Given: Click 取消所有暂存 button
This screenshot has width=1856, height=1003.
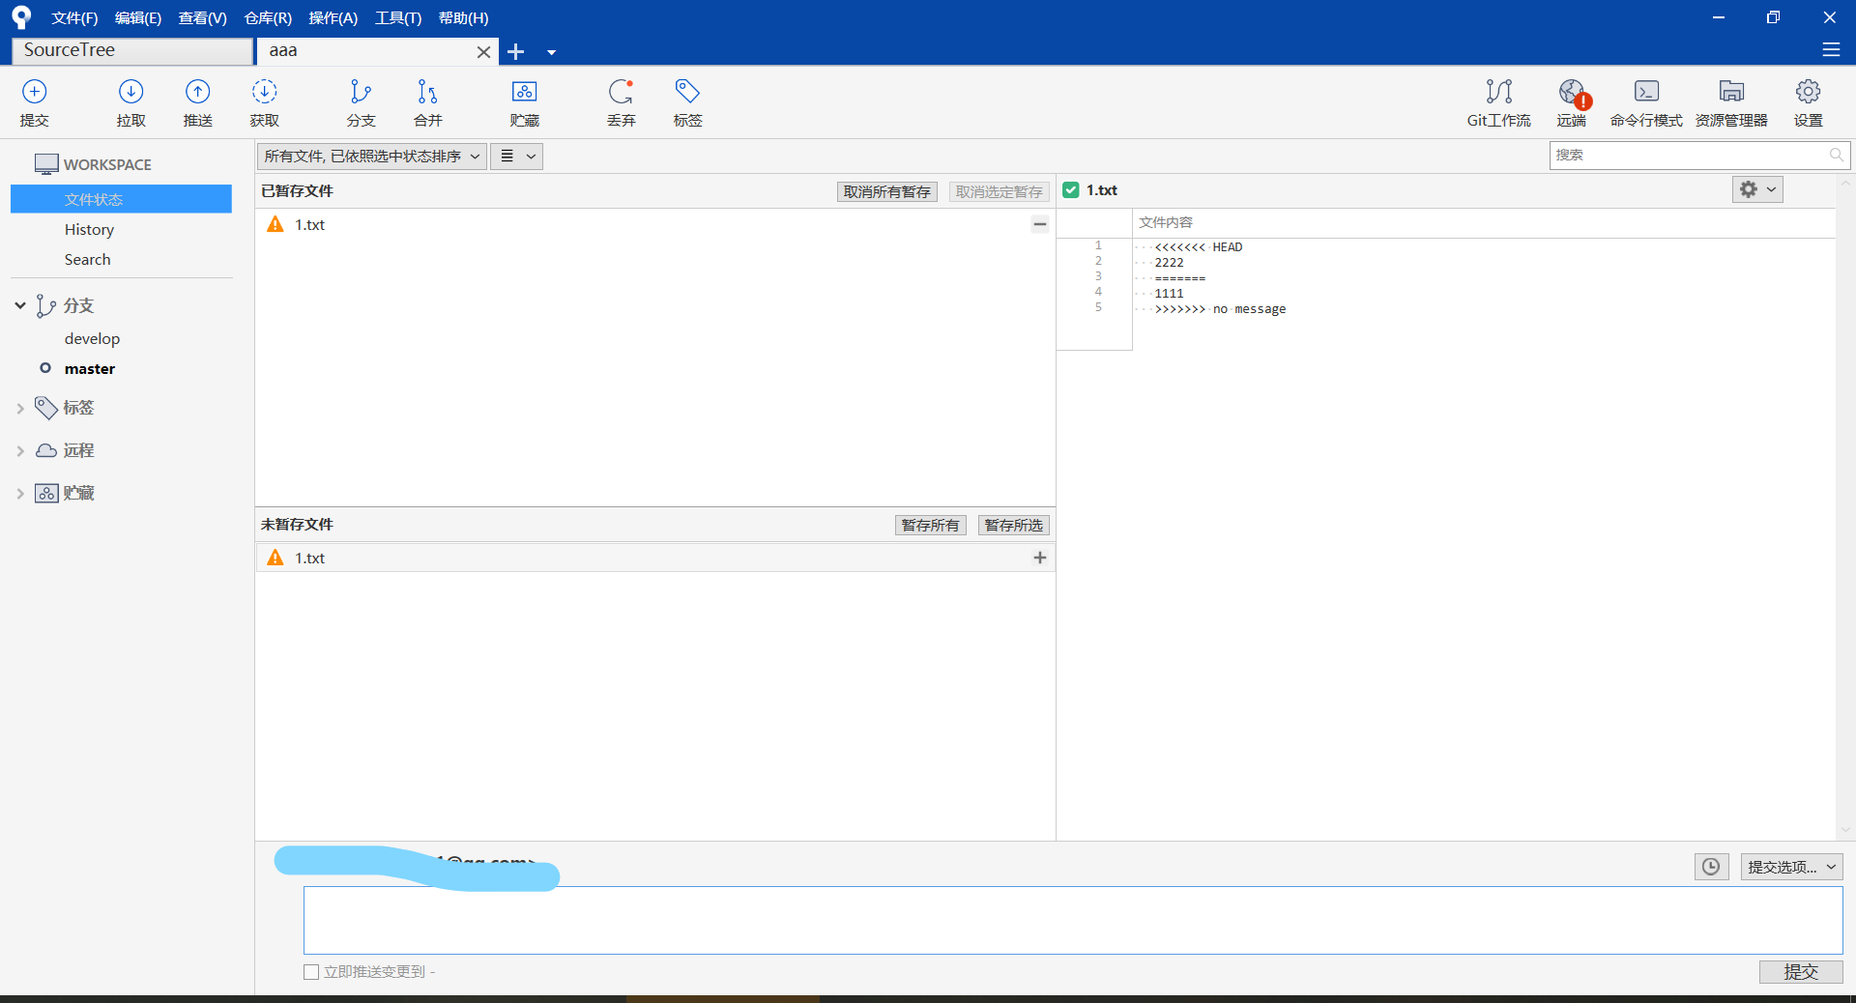Looking at the screenshot, I should pyautogui.click(x=886, y=191).
